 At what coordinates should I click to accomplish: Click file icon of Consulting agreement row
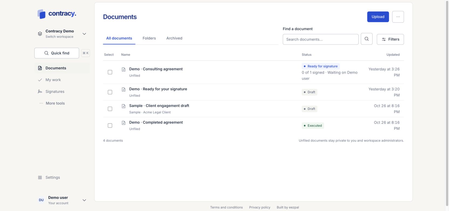[124, 69]
